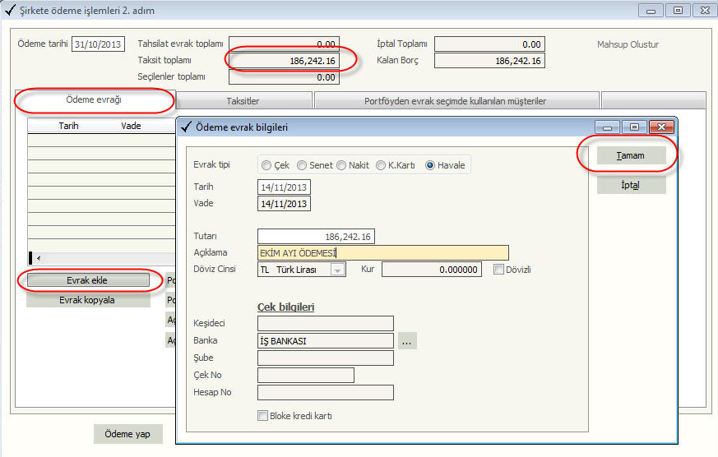Click the main window title checkmark icon
The height and width of the screenshot is (457, 718).
[10, 11]
